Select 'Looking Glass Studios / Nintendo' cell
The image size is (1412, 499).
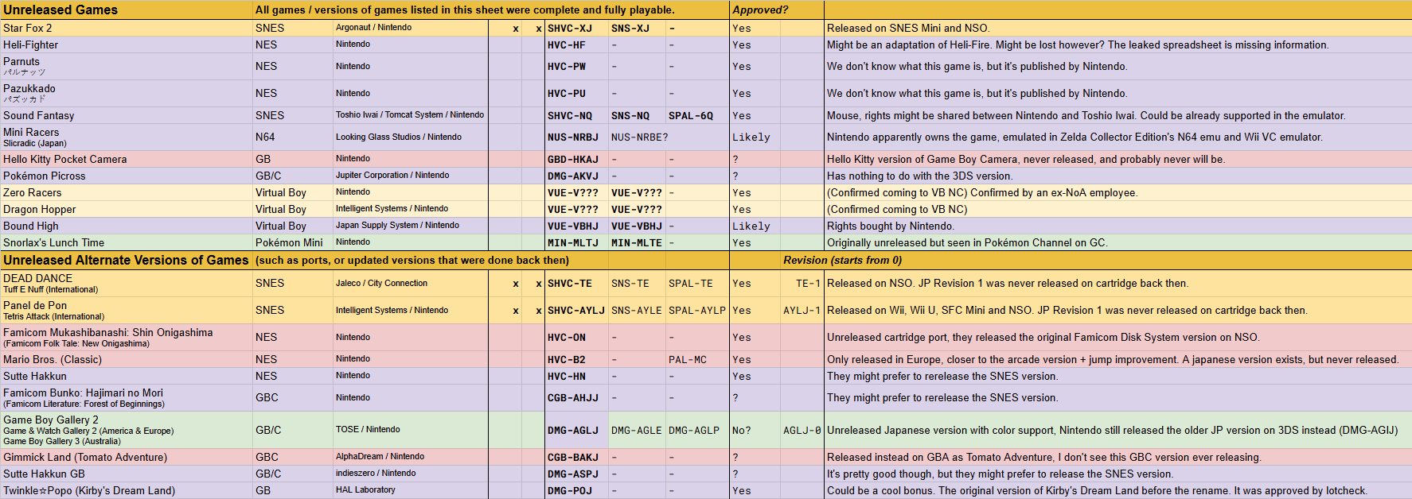(410, 137)
